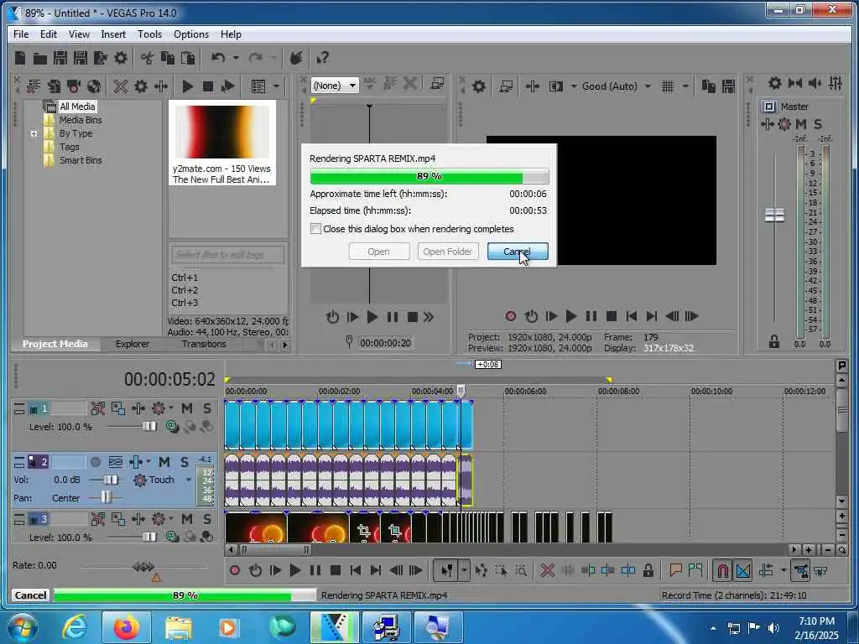Select the All Media bin
This screenshot has width=859, height=644.
coord(77,106)
